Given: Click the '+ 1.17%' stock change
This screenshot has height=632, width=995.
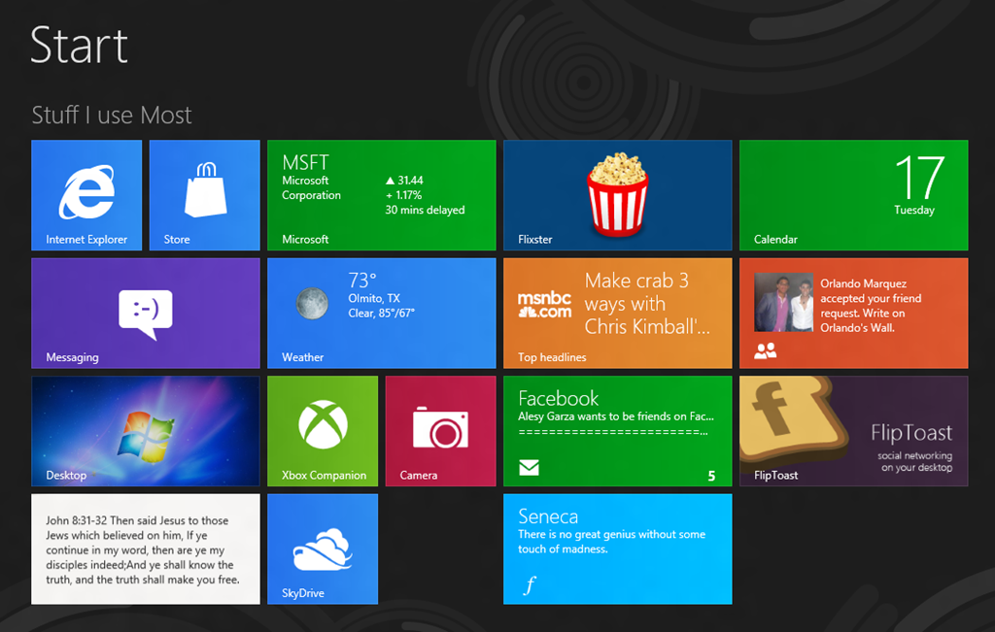Looking at the screenshot, I should coord(403,195).
